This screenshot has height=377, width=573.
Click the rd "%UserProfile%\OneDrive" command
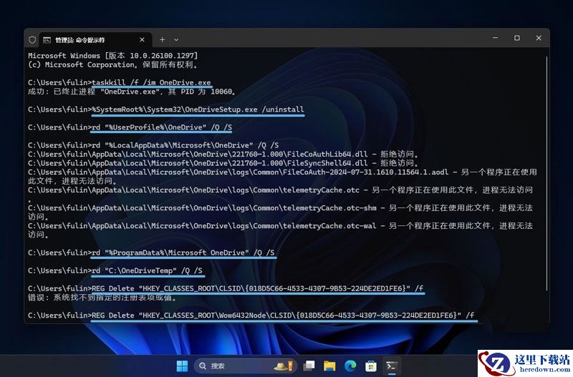point(162,127)
